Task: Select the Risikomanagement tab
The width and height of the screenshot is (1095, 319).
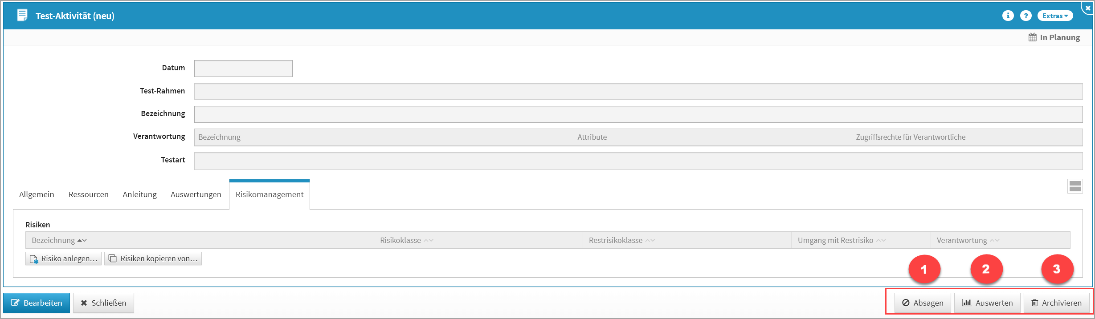Action: 270,194
